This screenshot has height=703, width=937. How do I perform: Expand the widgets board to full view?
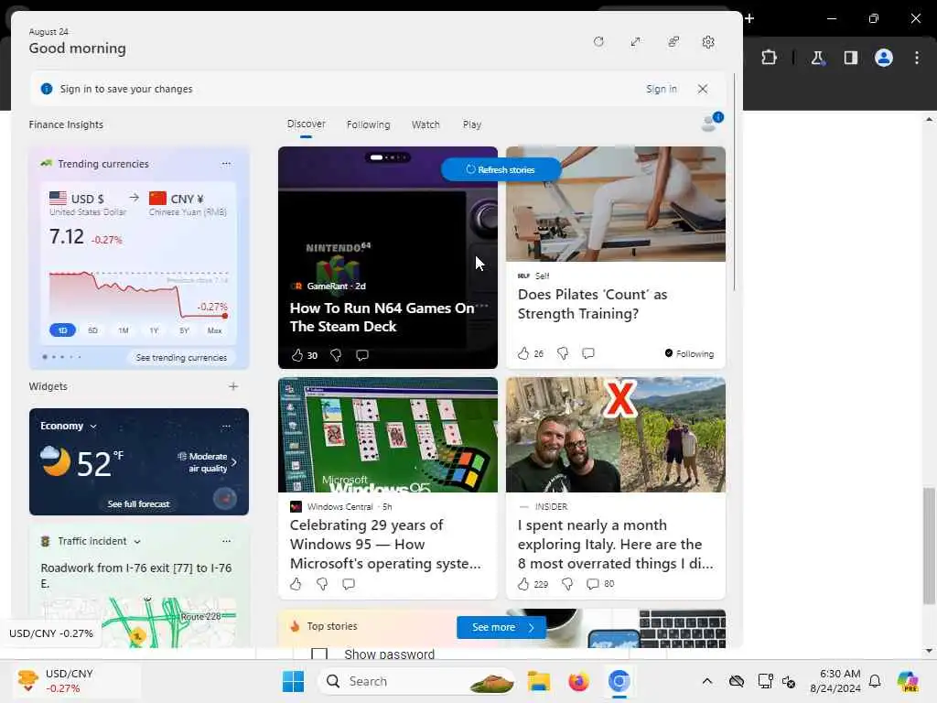[x=635, y=42]
